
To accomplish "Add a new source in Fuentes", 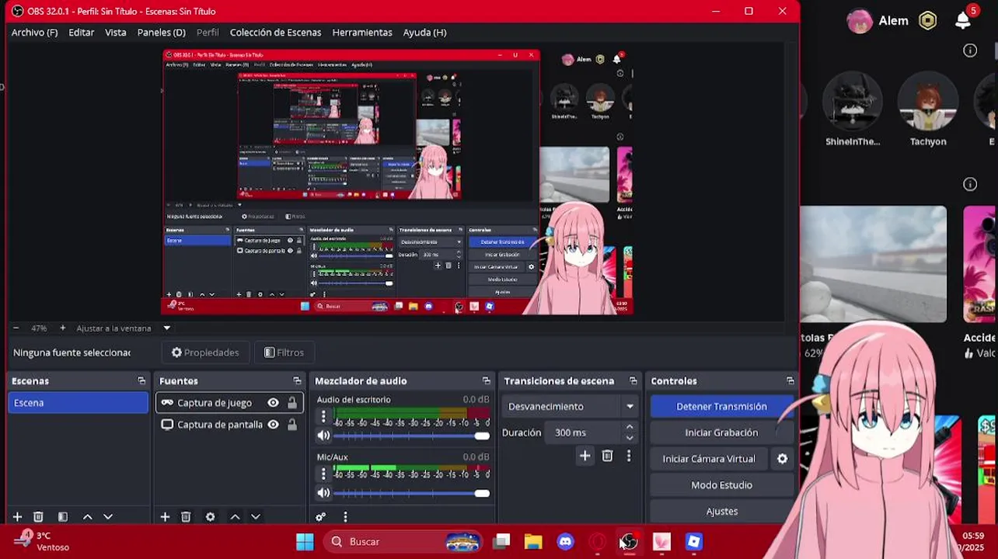I will pos(165,517).
